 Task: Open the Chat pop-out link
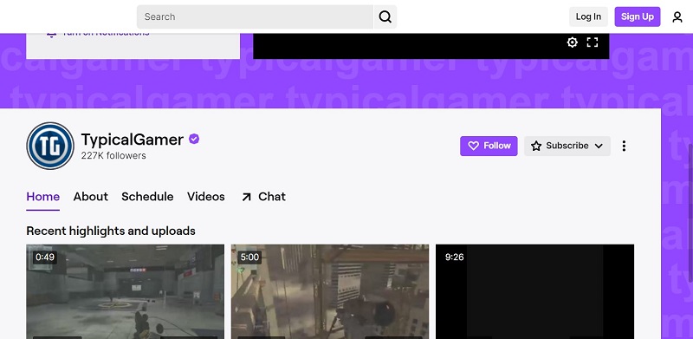pyautogui.click(x=264, y=197)
